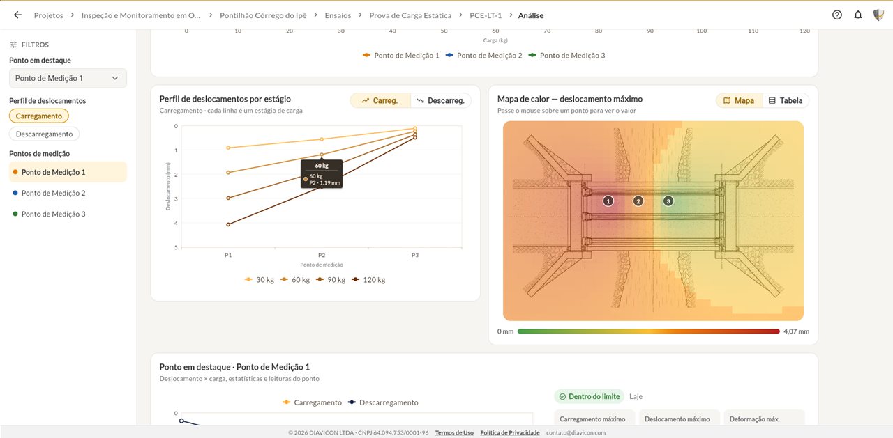
Task: Toggle 90 kg legend series
Action: click(x=331, y=280)
